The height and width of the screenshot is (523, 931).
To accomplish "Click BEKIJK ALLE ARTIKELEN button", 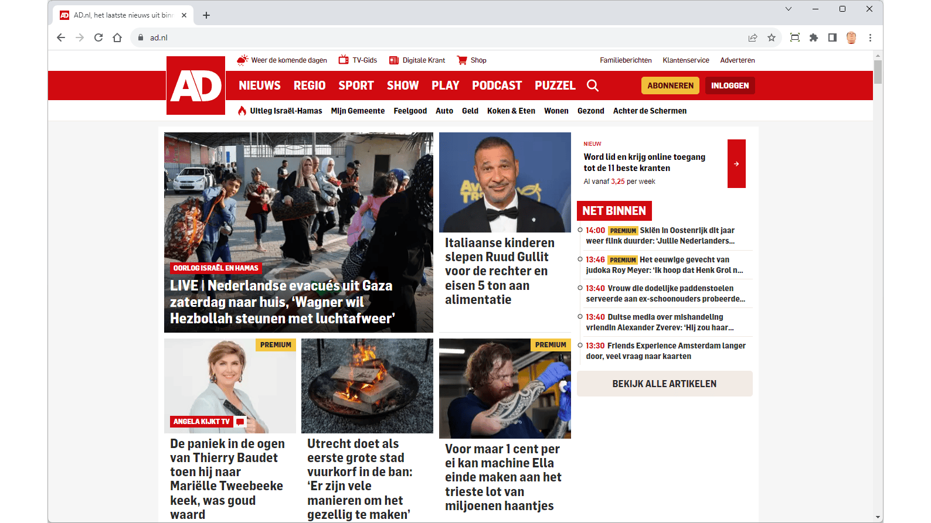I will (665, 384).
